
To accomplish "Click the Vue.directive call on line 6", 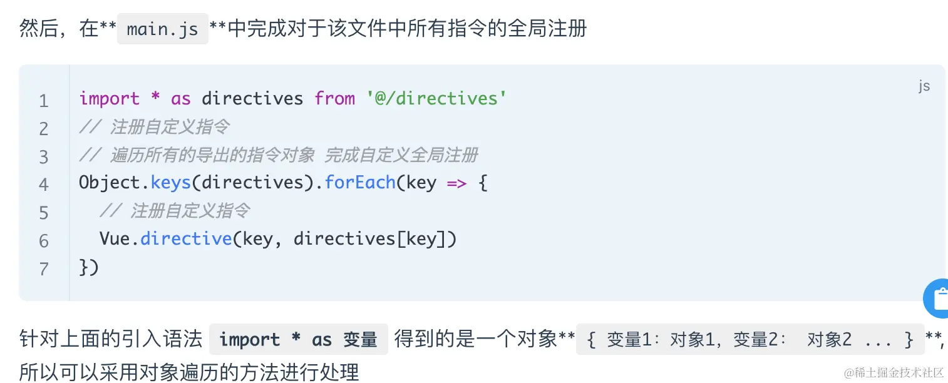I will tap(165, 239).
